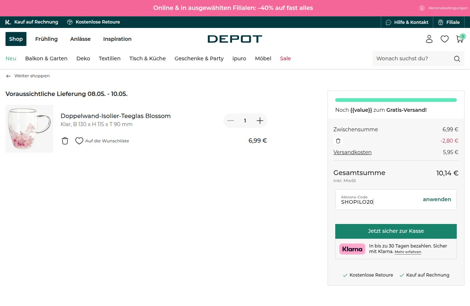Click the Kostenlose Retoure package icon
Screen dimensions: 470x306
(x=70, y=22)
